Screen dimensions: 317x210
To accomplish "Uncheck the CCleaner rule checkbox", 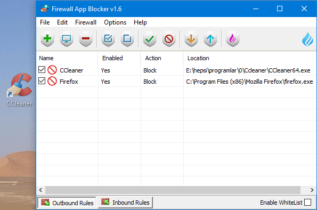I will point(42,70).
